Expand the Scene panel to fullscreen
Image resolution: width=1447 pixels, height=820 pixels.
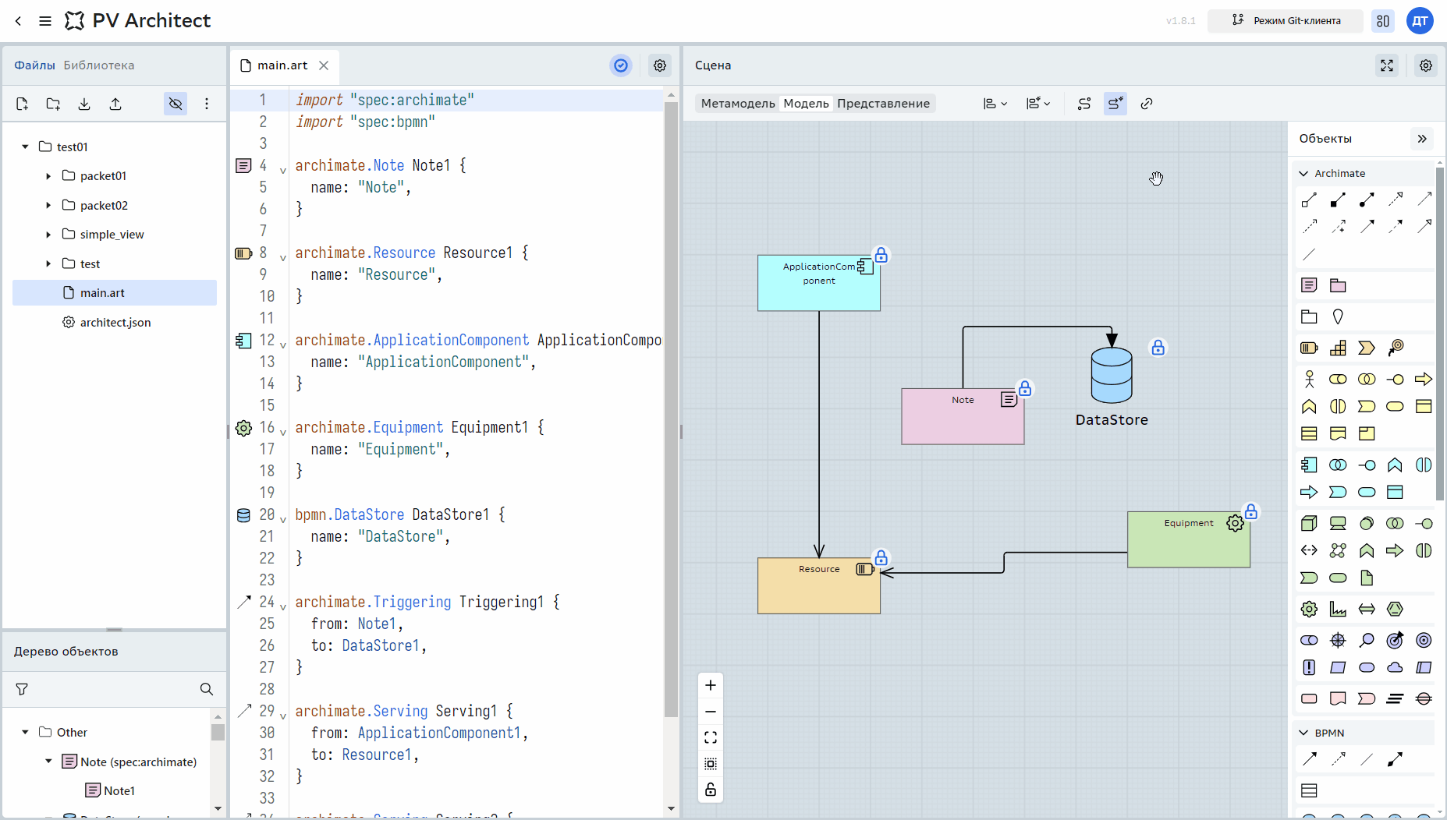1387,65
